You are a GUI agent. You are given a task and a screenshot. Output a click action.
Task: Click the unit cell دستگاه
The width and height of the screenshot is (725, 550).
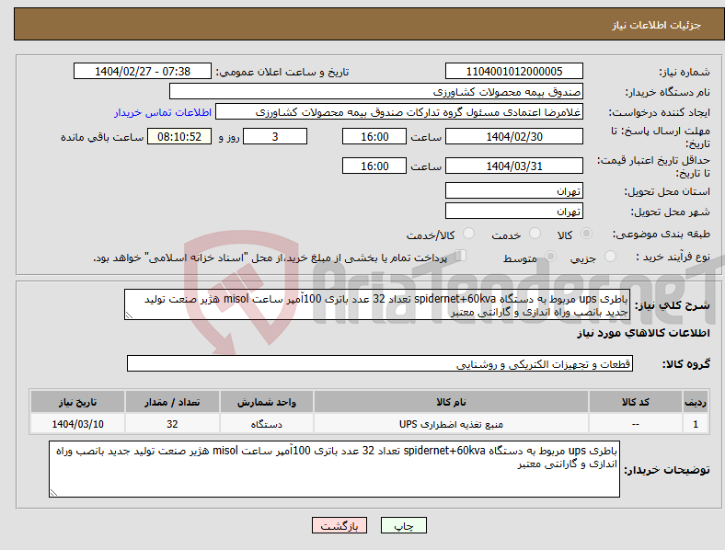267,424
